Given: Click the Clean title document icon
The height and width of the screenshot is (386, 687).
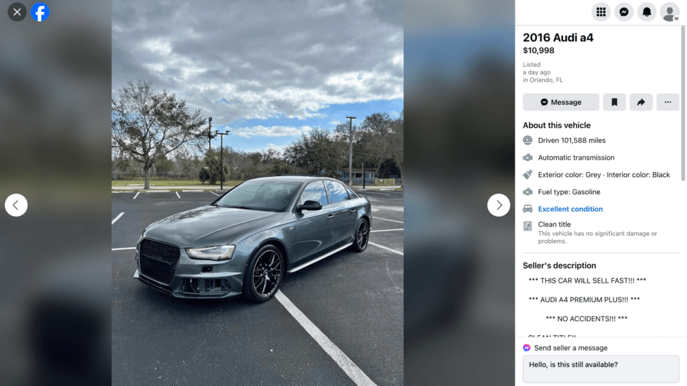Looking at the screenshot, I should (x=527, y=226).
